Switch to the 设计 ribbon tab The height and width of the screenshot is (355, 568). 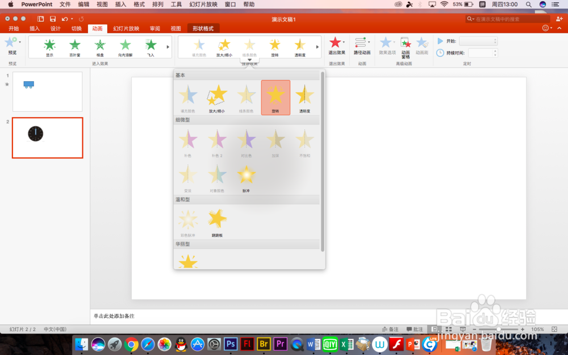pyautogui.click(x=56, y=28)
